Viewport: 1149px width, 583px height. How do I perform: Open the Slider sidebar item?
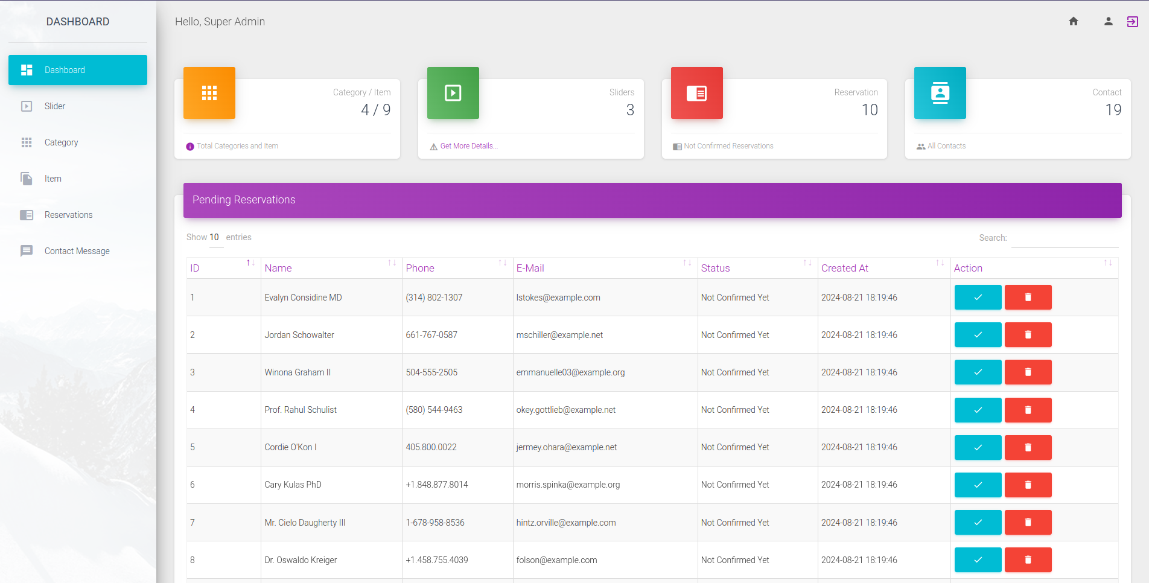click(78, 106)
